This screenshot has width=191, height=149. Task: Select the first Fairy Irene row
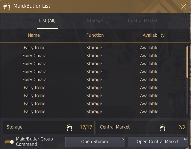(x=94, y=48)
